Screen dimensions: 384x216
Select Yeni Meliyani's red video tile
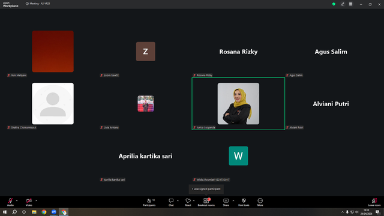coord(53,52)
